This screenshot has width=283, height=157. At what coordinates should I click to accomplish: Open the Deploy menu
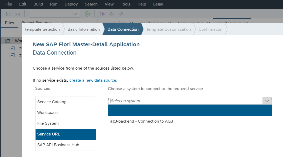click(71, 4)
